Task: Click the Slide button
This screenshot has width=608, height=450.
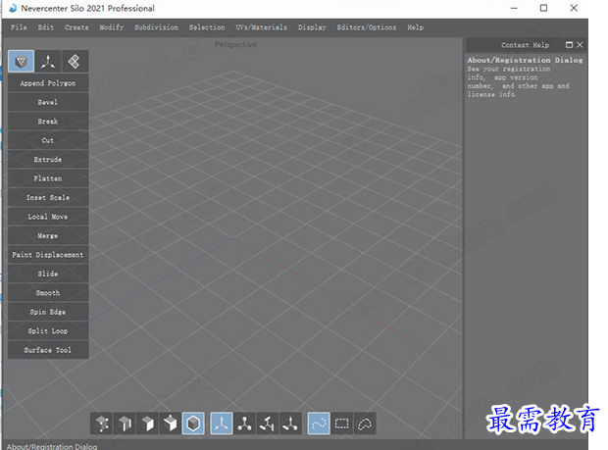Action: (x=48, y=274)
